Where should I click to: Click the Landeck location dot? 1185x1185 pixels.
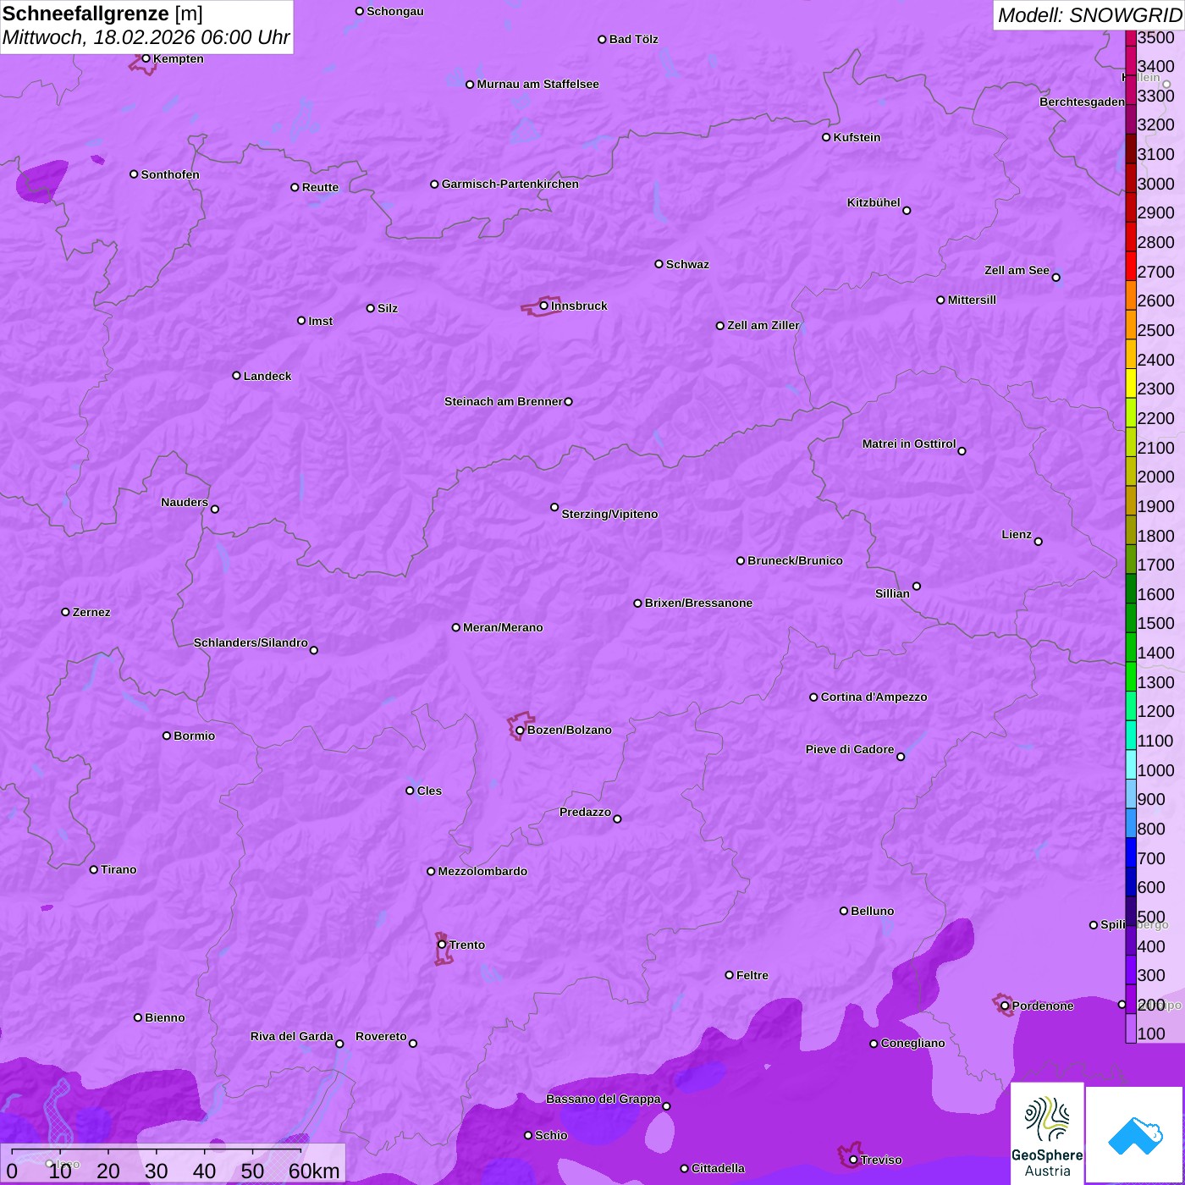click(236, 376)
